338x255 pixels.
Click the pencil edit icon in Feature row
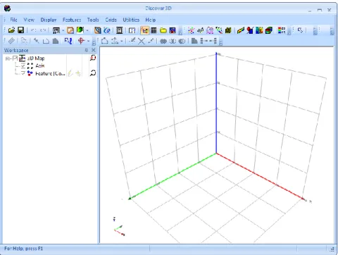(x=70, y=73)
